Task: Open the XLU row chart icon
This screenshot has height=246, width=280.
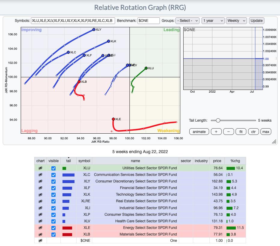Action: 40,168
